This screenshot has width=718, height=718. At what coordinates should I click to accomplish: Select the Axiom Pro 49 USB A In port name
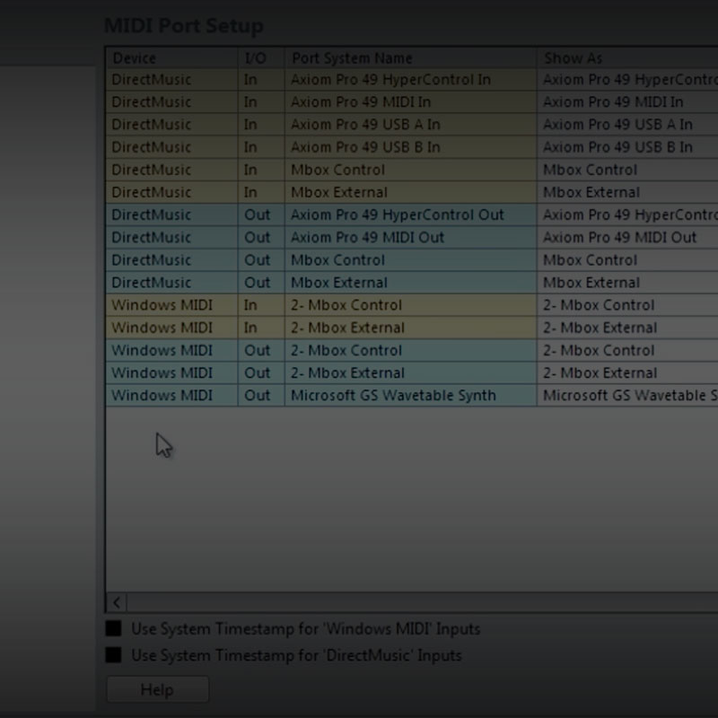click(x=411, y=125)
